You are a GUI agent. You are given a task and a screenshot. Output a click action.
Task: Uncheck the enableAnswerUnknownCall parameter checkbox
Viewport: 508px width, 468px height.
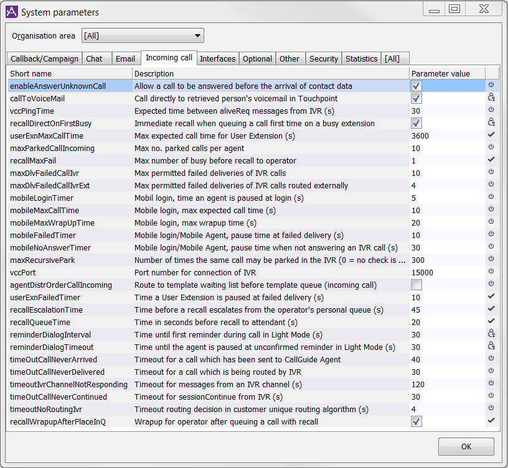(x=416, y=86)
